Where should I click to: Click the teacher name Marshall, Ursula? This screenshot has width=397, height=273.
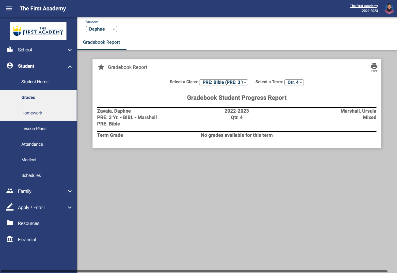click(358, 111)
